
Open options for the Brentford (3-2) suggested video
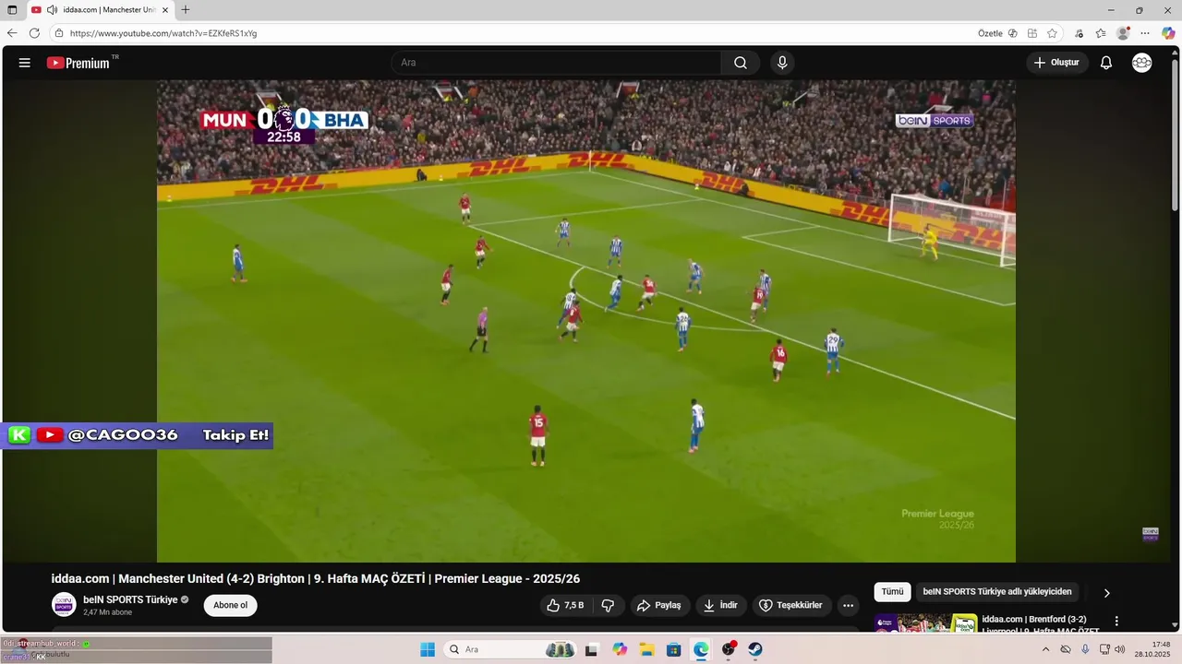[1116, 622]
